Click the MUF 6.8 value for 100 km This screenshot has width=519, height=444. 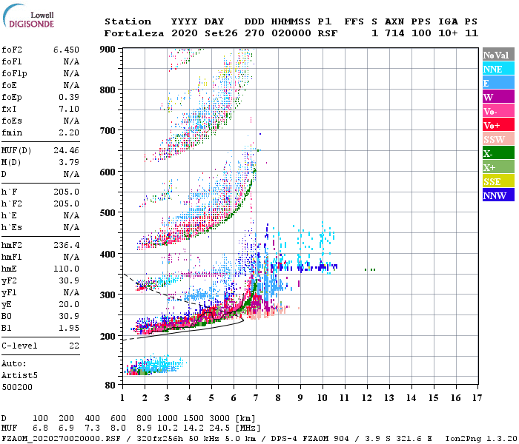tap(40, 428)
